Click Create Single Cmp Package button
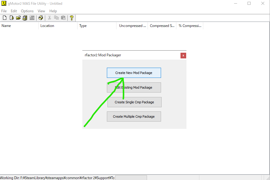 (x=134, y=102)
